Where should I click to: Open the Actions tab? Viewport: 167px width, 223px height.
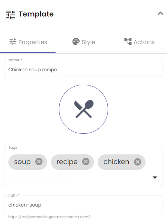coord(139,42)
